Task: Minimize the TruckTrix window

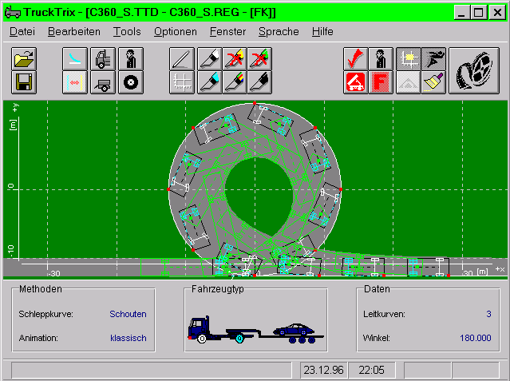Action: pos(461,12)
